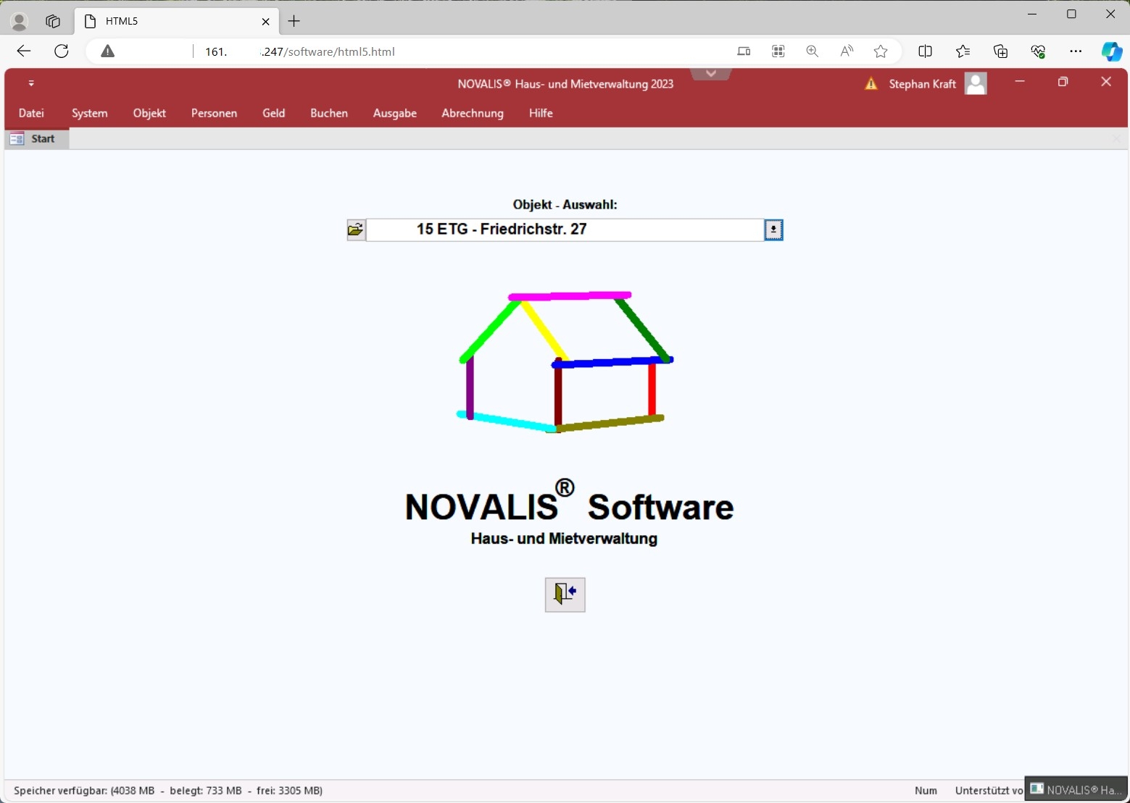
Task: Add this page to favorites star
Action: [881, 51]
